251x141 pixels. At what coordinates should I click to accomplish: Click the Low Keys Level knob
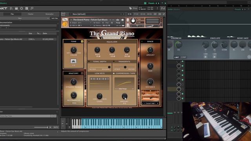[99, 96]
